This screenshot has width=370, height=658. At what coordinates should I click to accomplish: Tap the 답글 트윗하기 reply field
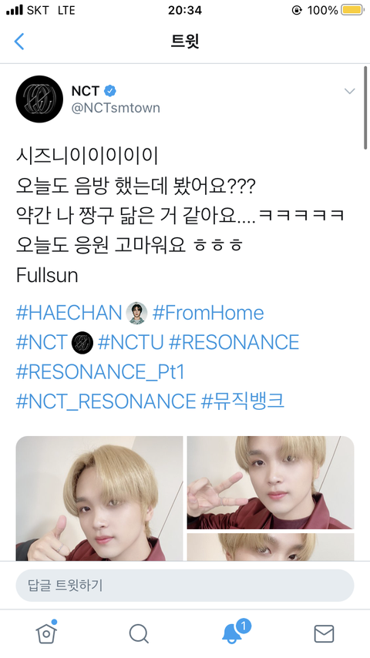click(185, 585)
